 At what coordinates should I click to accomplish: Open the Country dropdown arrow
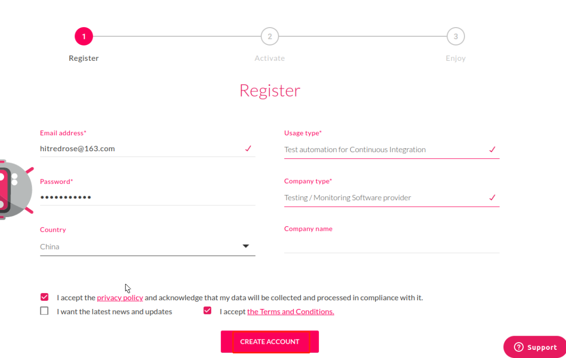pyautogui.click(x=246, y=246)
